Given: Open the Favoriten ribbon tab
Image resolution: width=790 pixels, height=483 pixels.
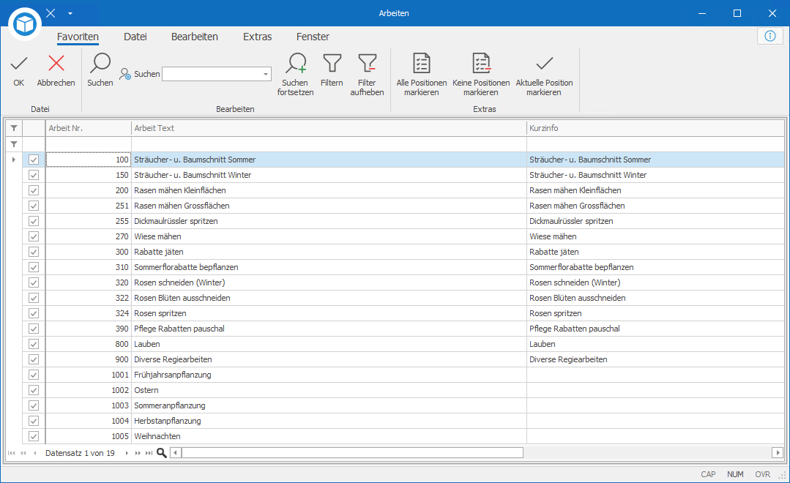Looking at the screenshot, I should click(78, 37).
